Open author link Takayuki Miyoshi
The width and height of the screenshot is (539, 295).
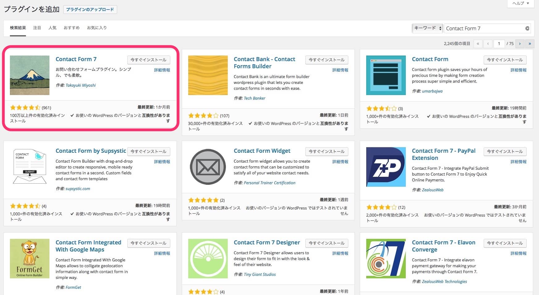pyautogui.click(x=81, y=85)
